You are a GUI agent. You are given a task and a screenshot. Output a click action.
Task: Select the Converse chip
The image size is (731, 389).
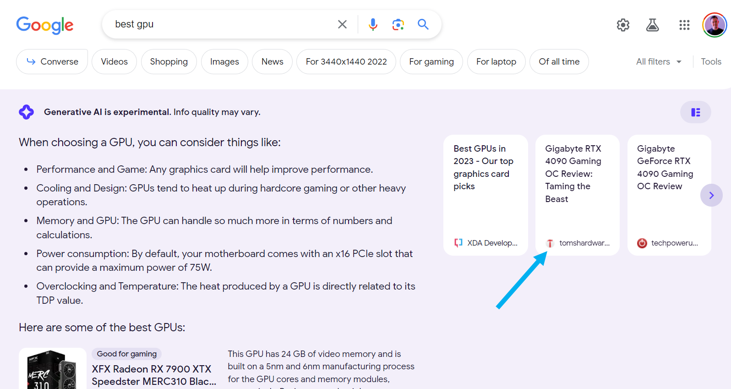point(52,61)
